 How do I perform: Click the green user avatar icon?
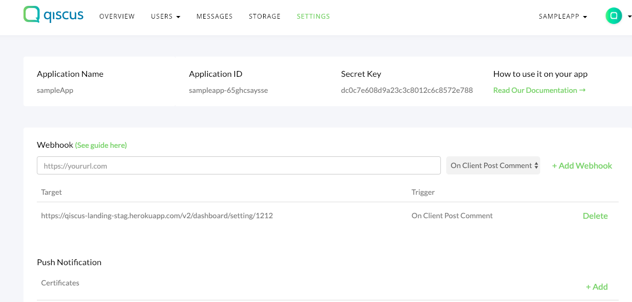613,16
